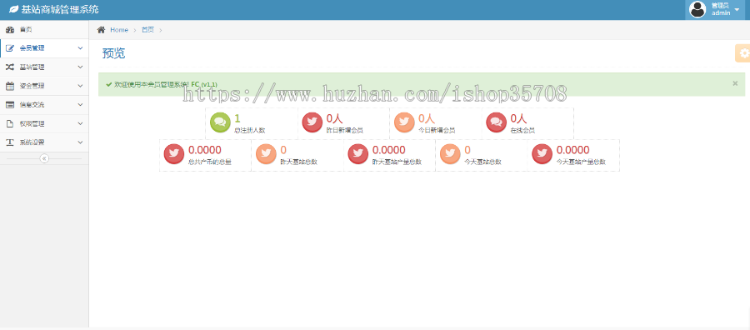Follow the Home breadcrumb link
The width and height of the screenshot is (750, 330).
119,30
